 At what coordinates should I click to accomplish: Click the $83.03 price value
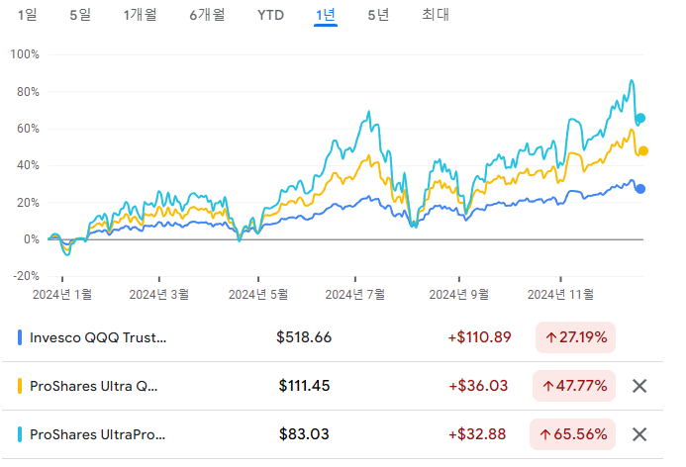pyautogui.click(x=304, y=434)
